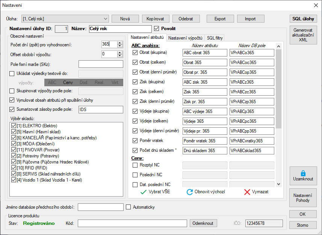Viewport: 322px width, 235px height.
Task: Open the Úloha dropdown list
Action: (105, 18)
